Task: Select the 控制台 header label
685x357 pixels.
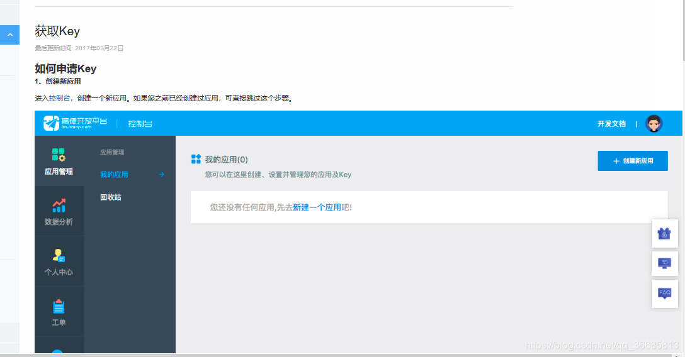Action: point(140,124)
